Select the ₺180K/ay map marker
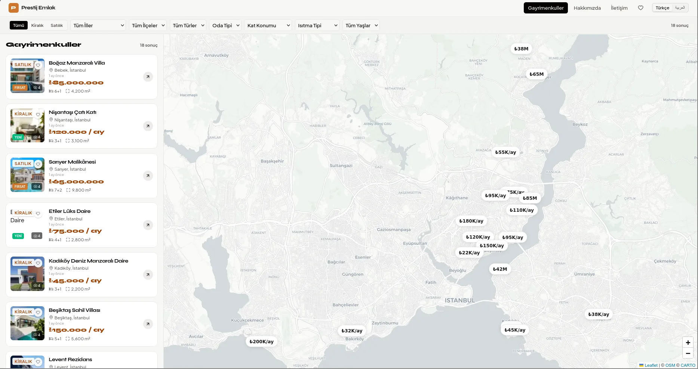 (x=471, y=221)
